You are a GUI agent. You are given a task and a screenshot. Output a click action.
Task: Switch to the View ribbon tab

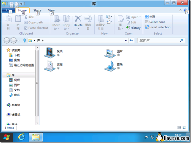point(51,10)
